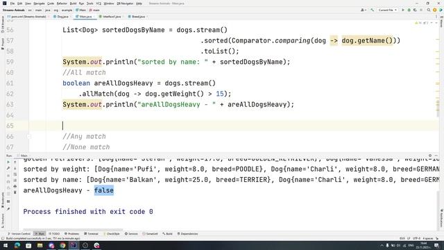Image resolution: width=444 pixels, height=250 pixels.
Task: Open the View menu
Action: pos(28,3)
